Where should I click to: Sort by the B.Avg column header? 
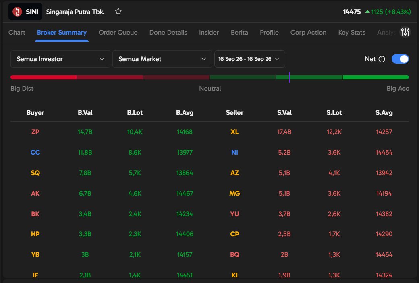pyautogui.click(x=185, y=112)
